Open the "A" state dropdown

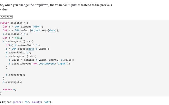3,17
